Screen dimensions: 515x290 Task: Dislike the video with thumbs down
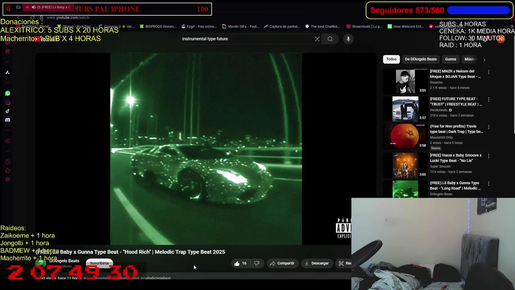coord(257,263)
